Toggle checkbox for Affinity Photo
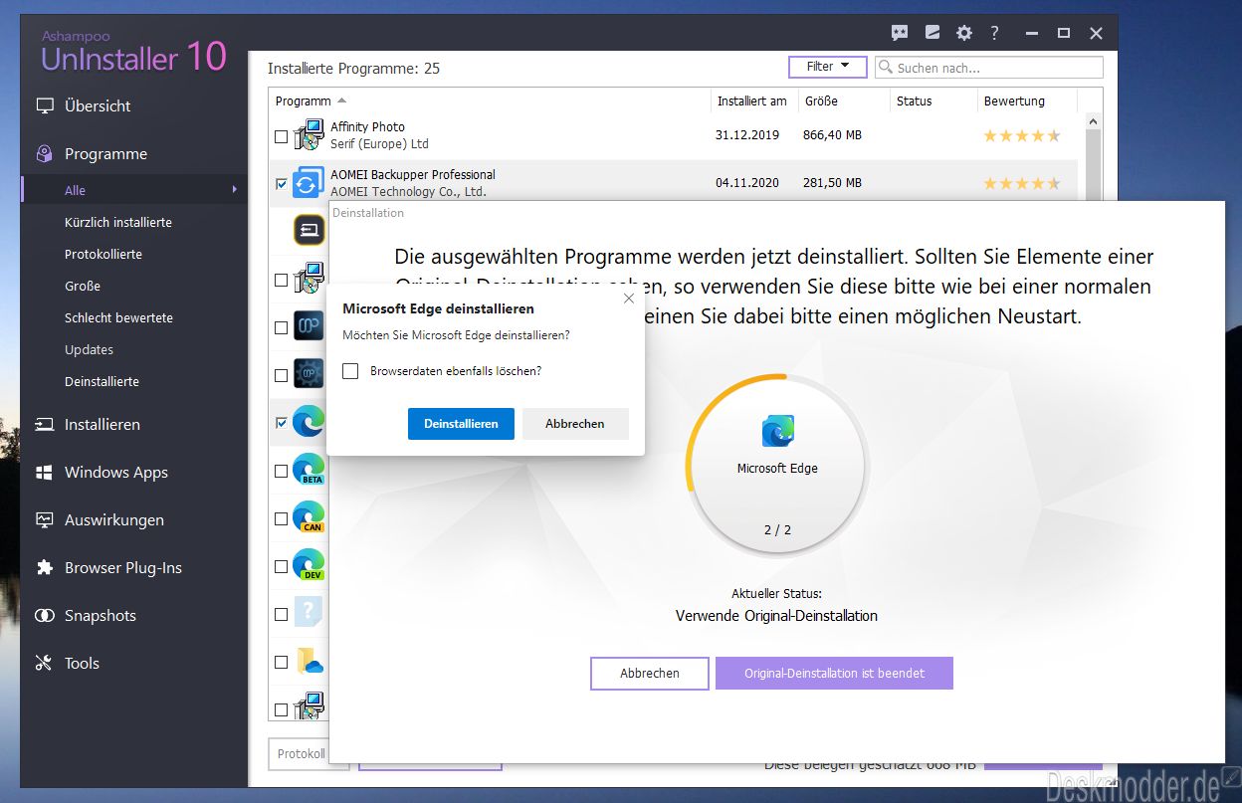Screen dimensions: 1242x803 click(x=281, y=136)
